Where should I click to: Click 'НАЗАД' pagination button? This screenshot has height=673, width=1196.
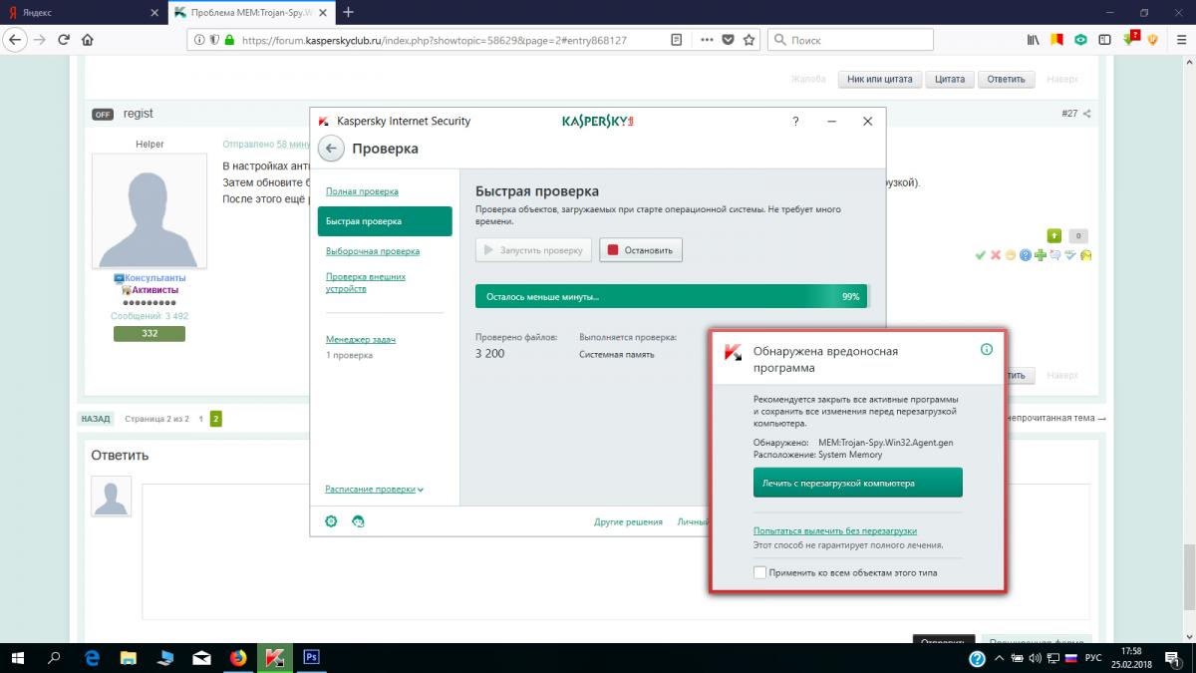[x=96, y=419]
